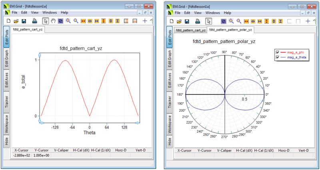Click the Hide side button in left window
320x170 pixels.
6,141
